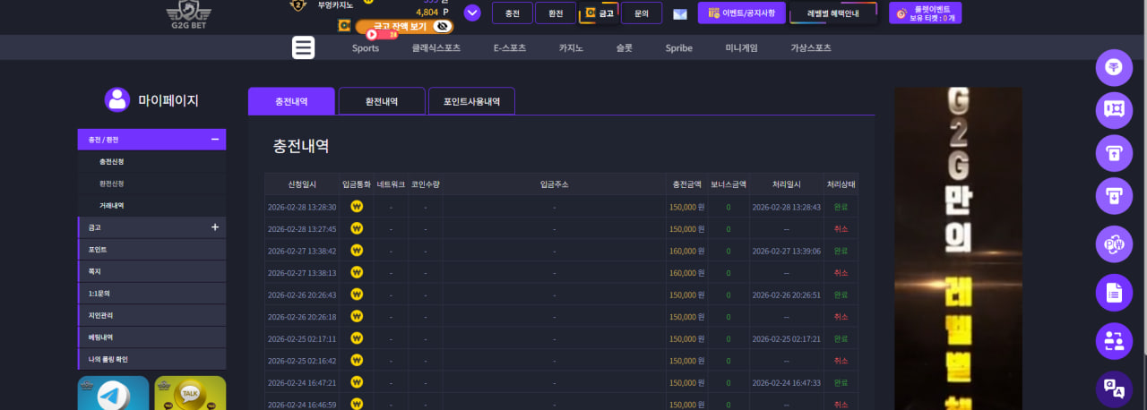The image size is (1147, 410).
Task: Click the translate language floating icon
Action: pyautogui.click(x=1115, y=388)
